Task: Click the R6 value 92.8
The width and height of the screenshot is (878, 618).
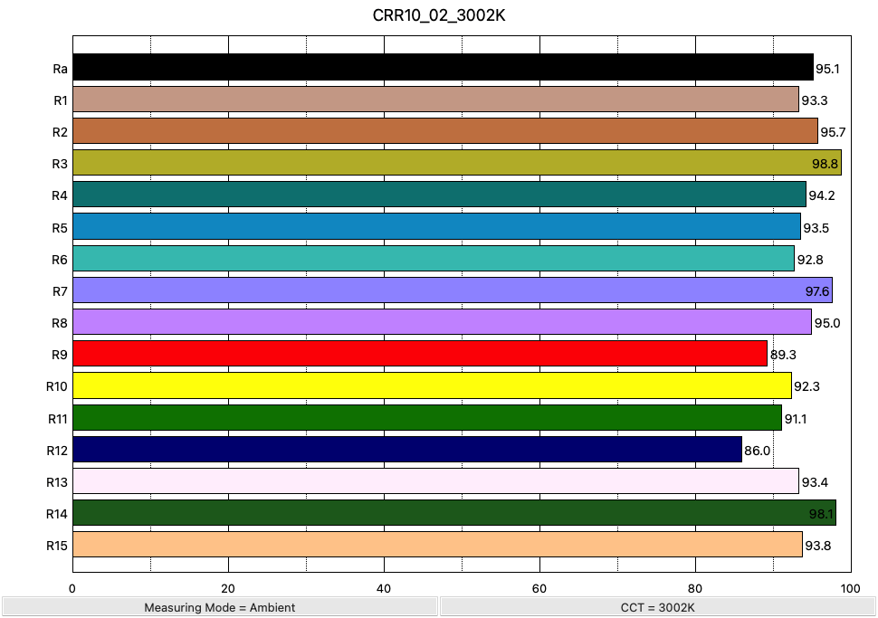Action: [x=810, y=260]
